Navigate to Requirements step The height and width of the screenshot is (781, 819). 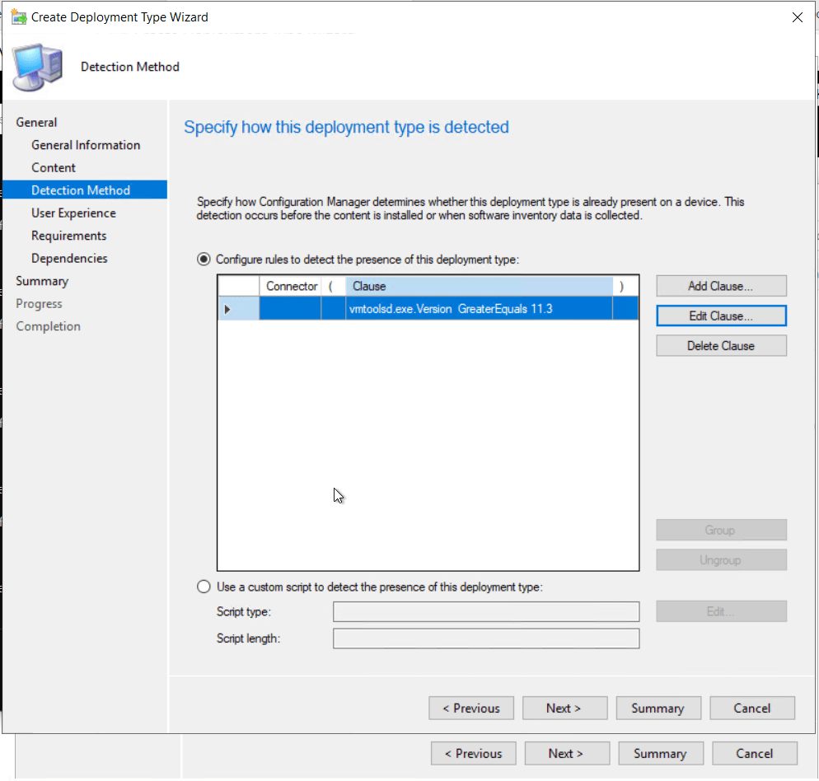pyautogui.click(x=69, y=236)
